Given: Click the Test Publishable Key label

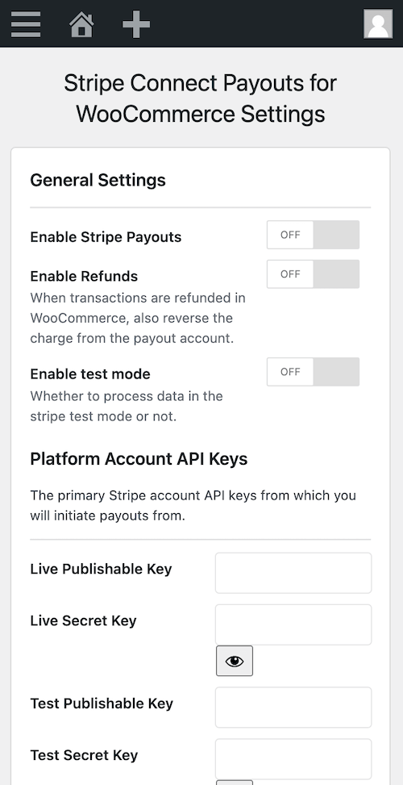Looking at the screenshot, I should pos(102,704).
